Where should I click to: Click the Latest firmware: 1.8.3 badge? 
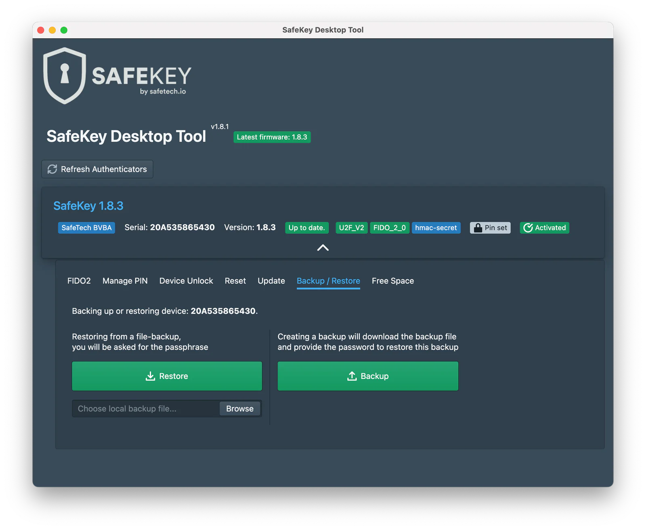(x=272, y=137)
